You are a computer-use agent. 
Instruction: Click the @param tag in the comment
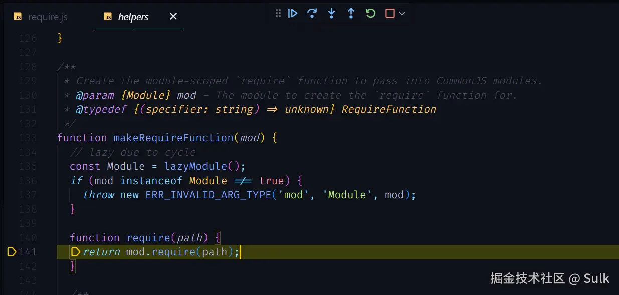coord(96,95)
